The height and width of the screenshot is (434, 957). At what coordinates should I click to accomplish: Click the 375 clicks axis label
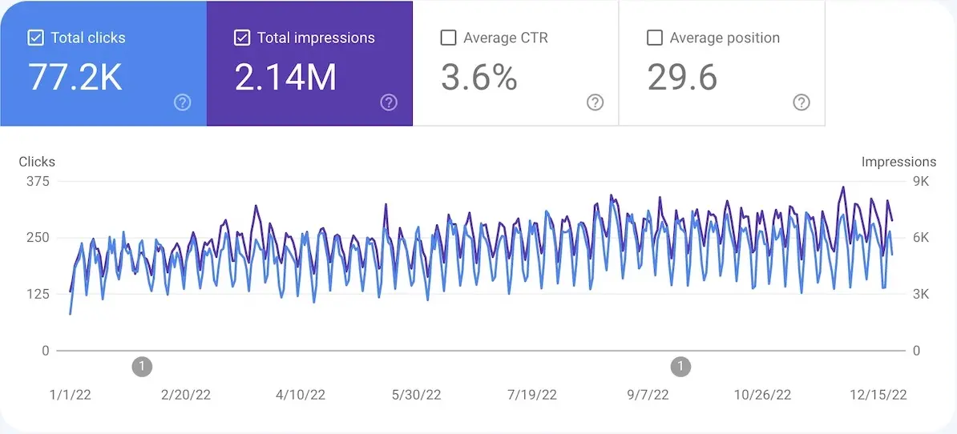37,181
